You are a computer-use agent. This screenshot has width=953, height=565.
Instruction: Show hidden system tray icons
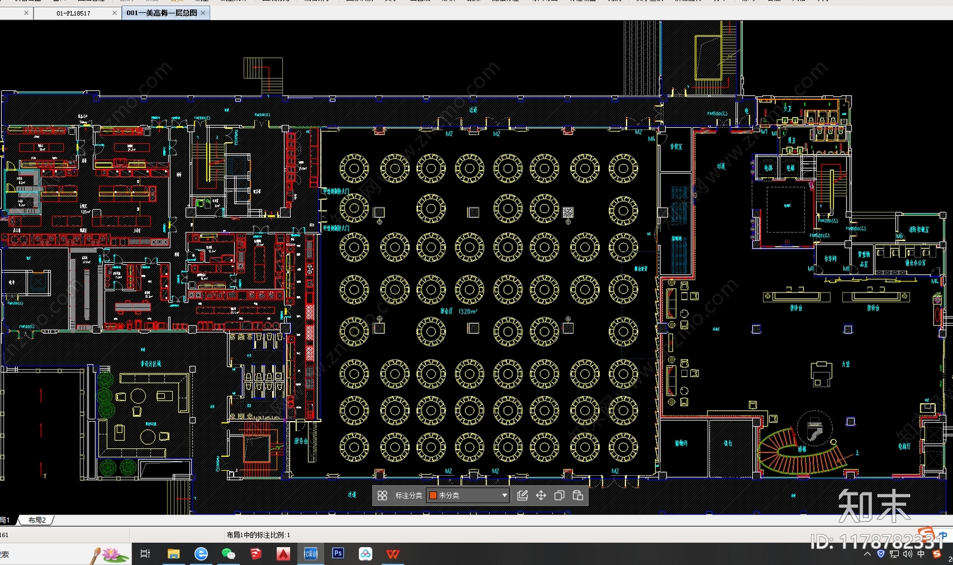tap(867, 554)
